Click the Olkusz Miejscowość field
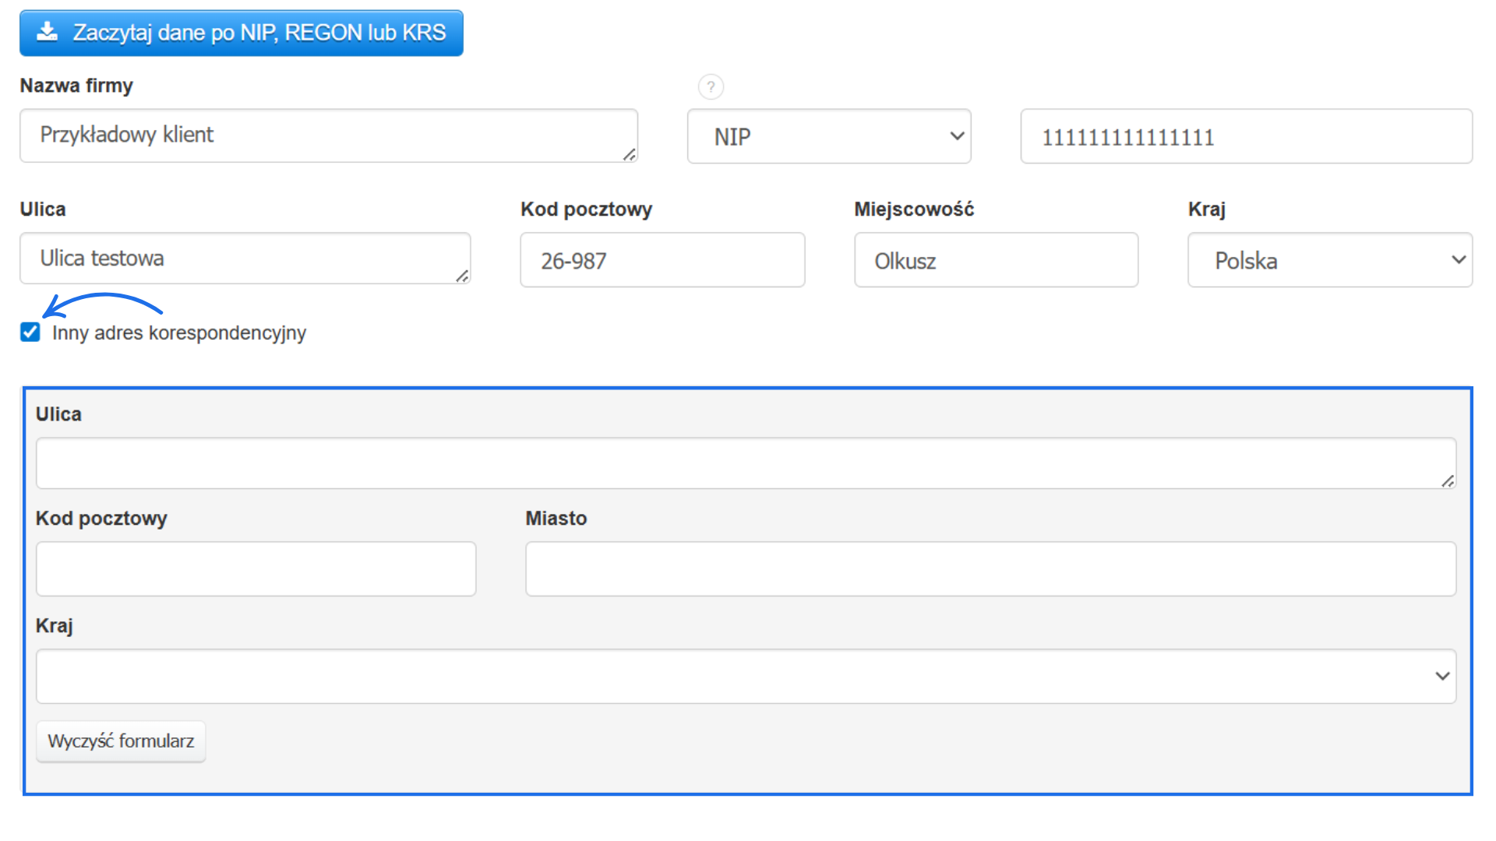This screenshot has height=841, width=1496. coord(995,260)
